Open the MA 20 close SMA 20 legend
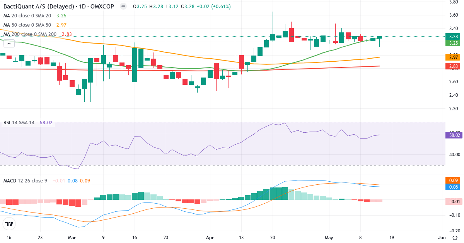Image resolution: width=464 pixels, height=243 pixels. 27,16
